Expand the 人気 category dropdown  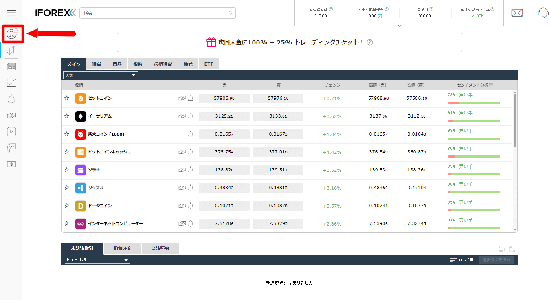[x=101, y=75]
